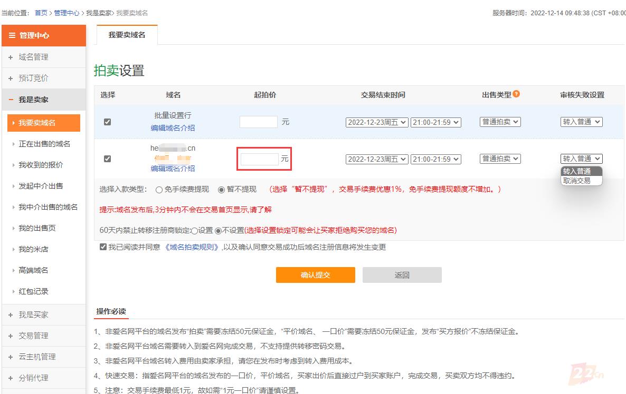The image size is (626, 394).
Task: Open 正在出售的域名 in the sidebar
Action: point(44,144)
